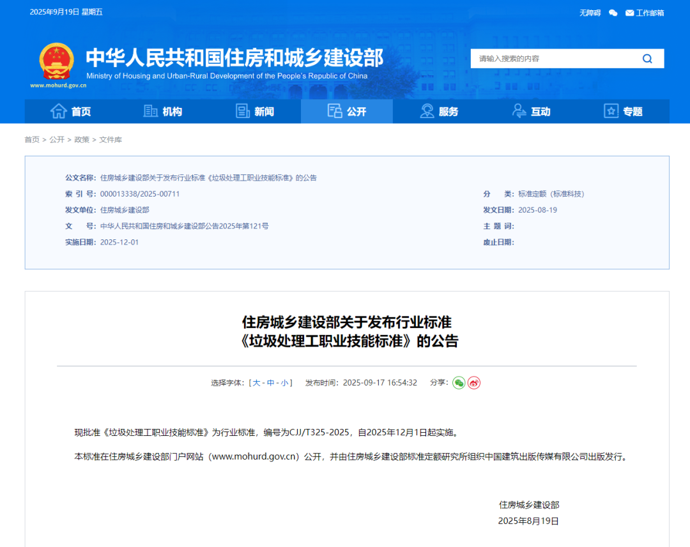Click the WeChat icon in top bar
Viewport: 690px width, 547px height.
point(613,13)
